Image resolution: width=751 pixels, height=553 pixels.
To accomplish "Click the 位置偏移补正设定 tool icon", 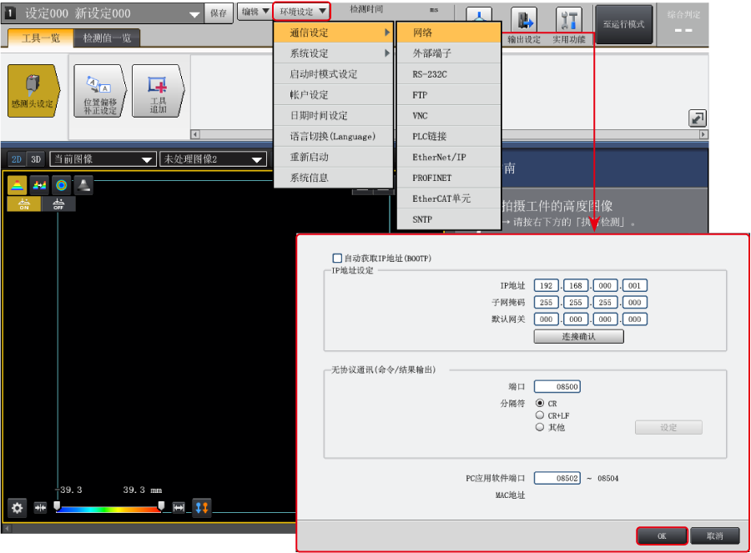I will click(x=99, y=90).
